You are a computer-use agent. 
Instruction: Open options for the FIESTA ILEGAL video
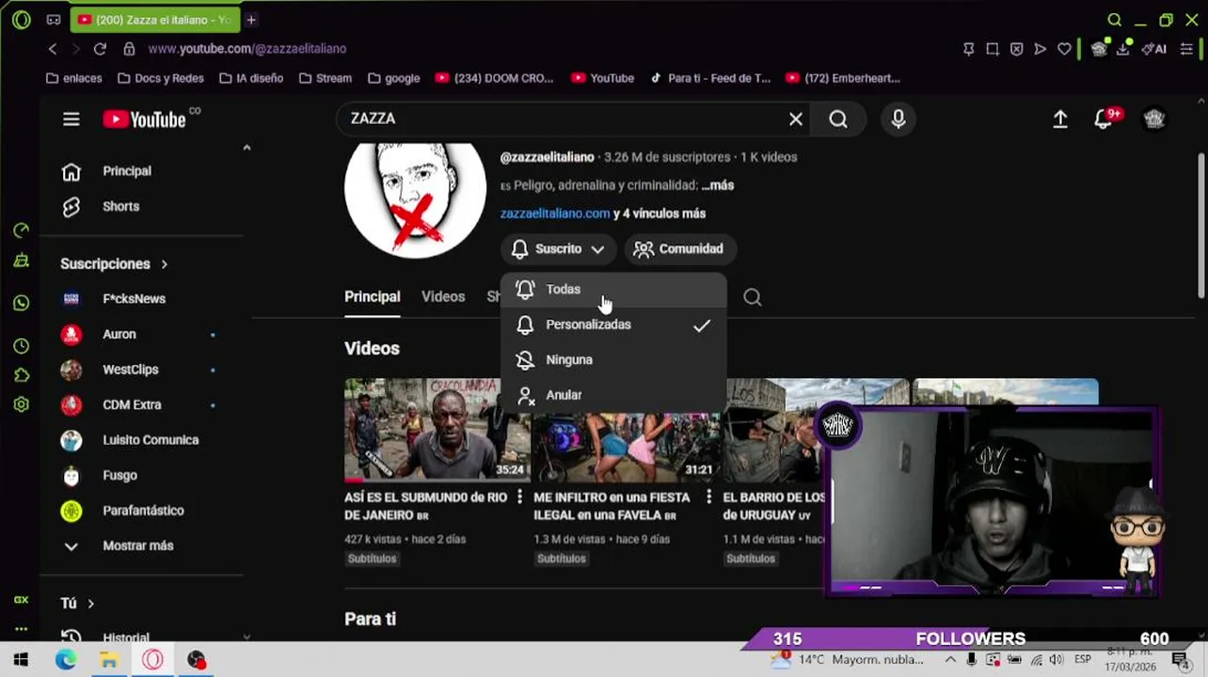coord(708,497)
